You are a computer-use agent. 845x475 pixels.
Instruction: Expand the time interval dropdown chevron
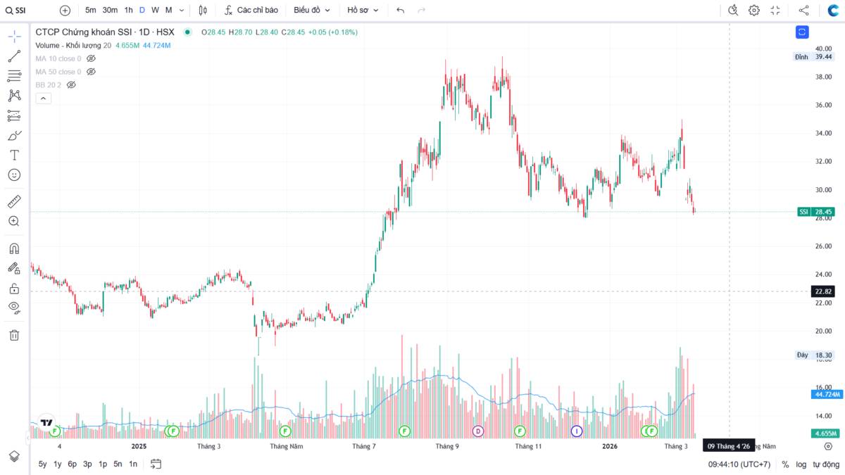coord(182,11)
